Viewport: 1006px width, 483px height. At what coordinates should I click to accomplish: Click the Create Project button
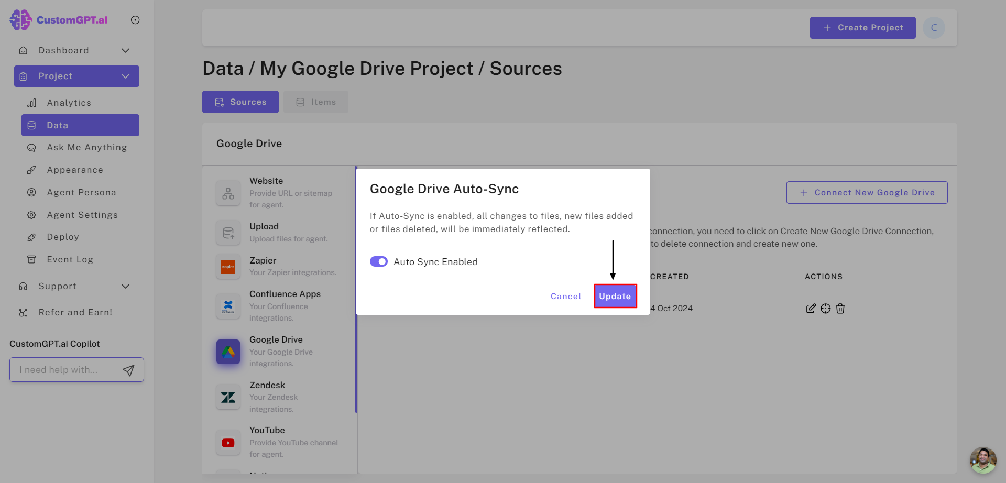click(863, 28)
